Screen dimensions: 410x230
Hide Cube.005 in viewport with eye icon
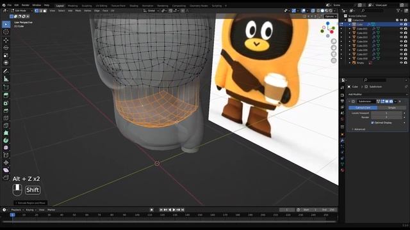click(401, 45)
